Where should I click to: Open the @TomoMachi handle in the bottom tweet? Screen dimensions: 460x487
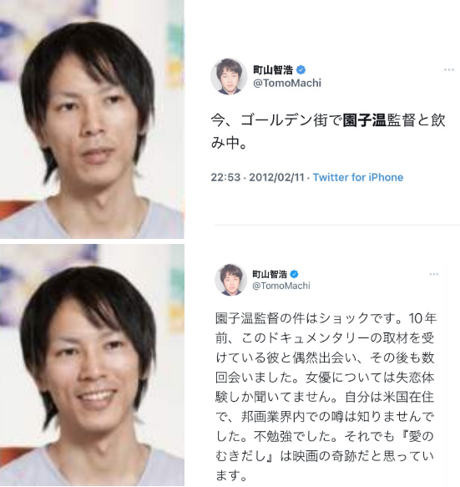(281, 286)
